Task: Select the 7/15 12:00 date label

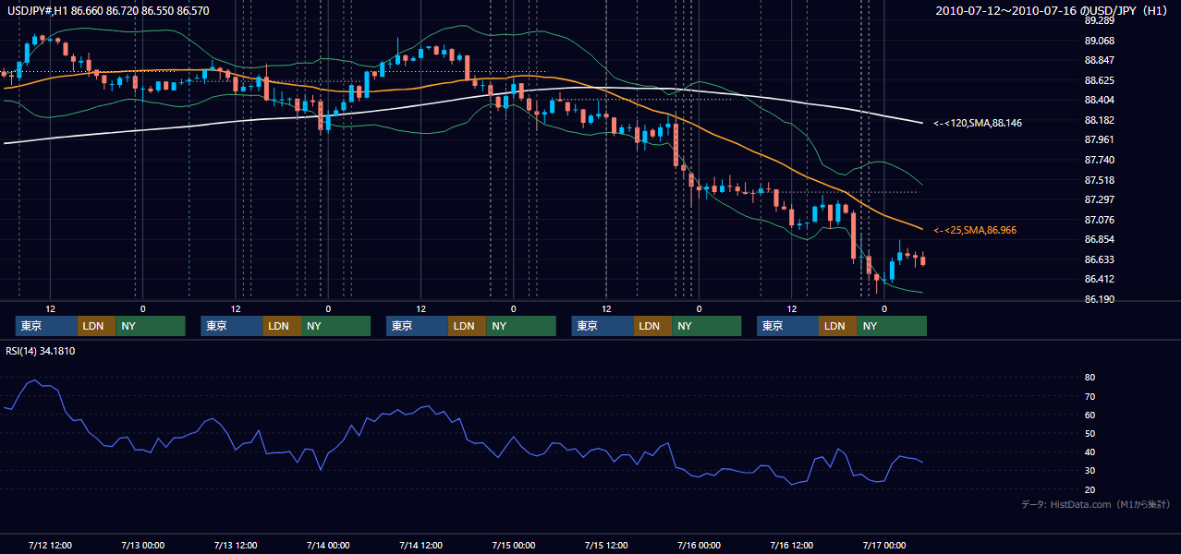Action: pyautogui.click(x=606, y=545)
